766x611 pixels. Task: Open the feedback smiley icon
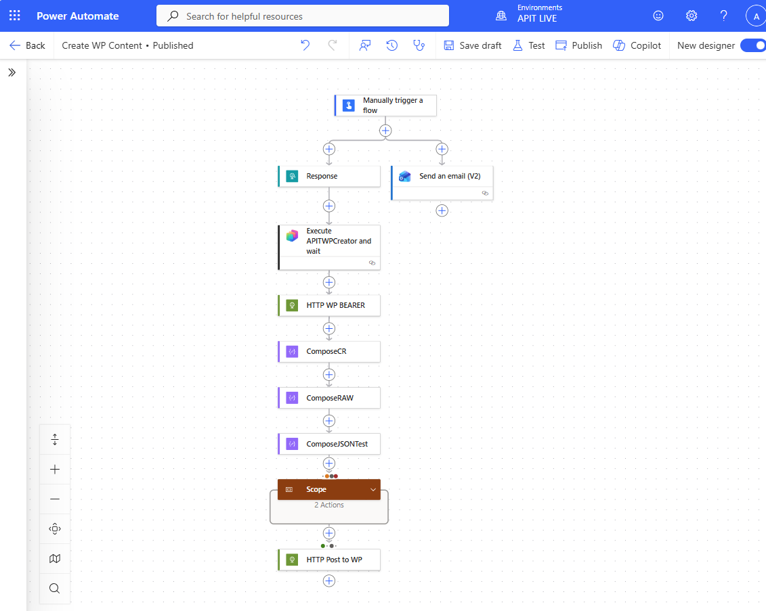point(658,16)
